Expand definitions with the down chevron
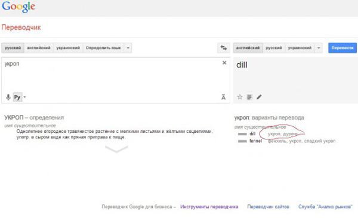Image resolution: width=358 pixels, height=218 pixels. click(116, 149)
